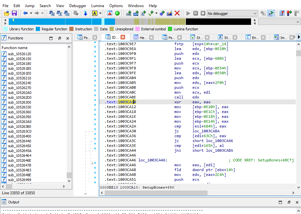Stop the debugged process
The width and height of the screenshot is (301, 214).
203,13
